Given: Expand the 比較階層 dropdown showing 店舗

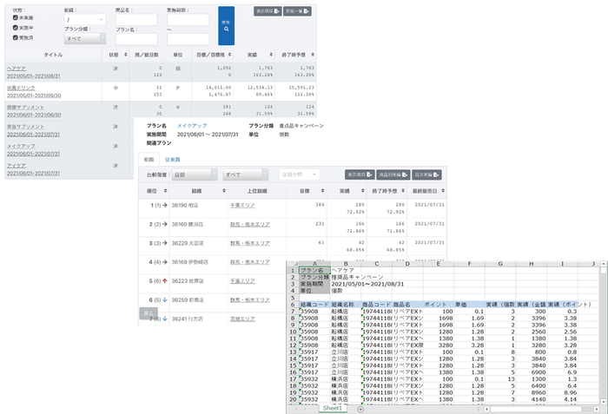Looking at the screenshot, I should [x=193, y=174].
